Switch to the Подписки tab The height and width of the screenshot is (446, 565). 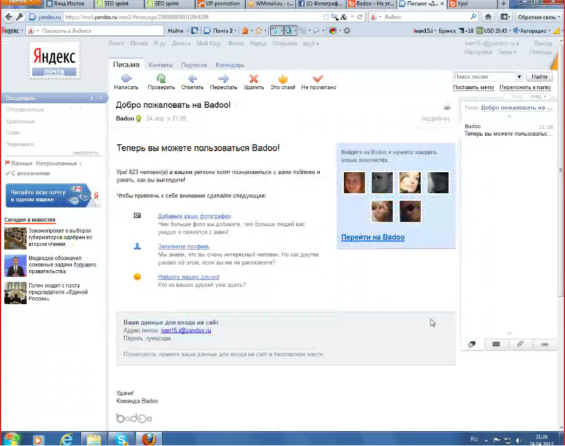coord(194,65)
